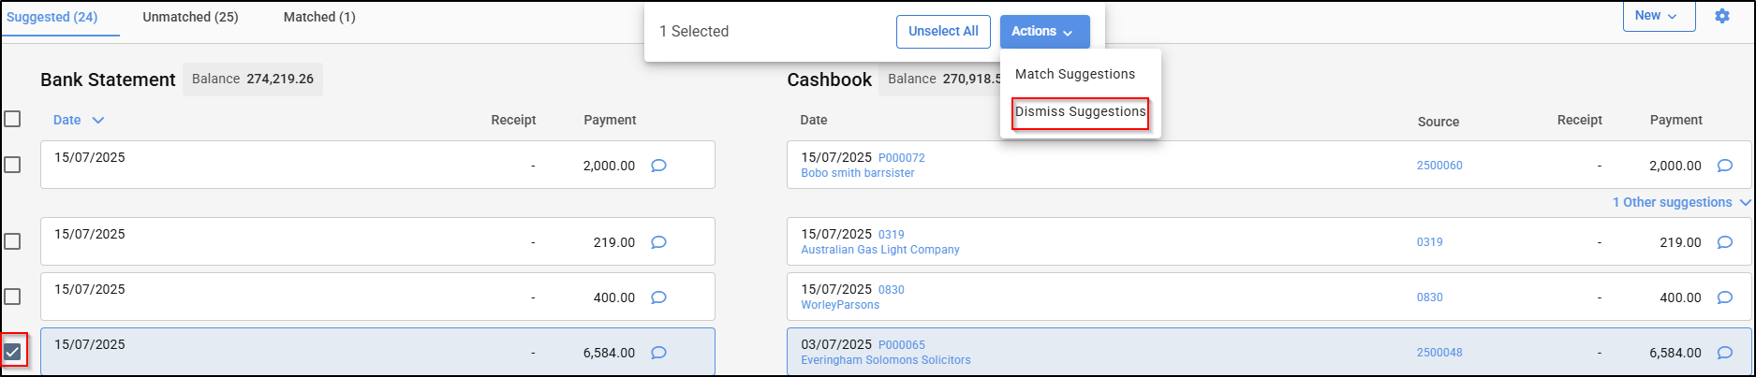Choose Dismiss Suggestions from Actions menu
This screenshot has width=1756, height=377.
tap(1080, 111)
